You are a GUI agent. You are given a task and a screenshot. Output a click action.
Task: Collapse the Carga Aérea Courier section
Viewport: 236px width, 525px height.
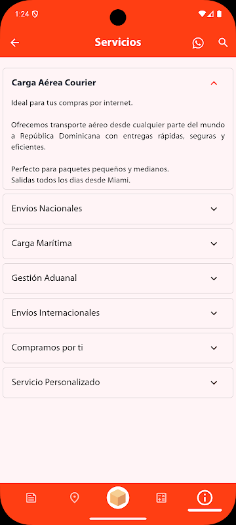[x=214, y=83]
